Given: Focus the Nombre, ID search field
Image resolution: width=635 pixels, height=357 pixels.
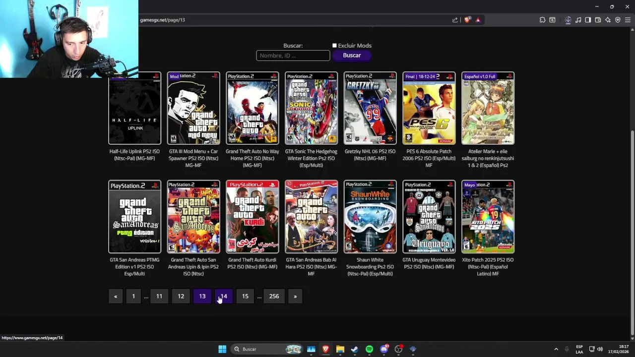Looking at the screenshot, I should [x=293, y=56].
